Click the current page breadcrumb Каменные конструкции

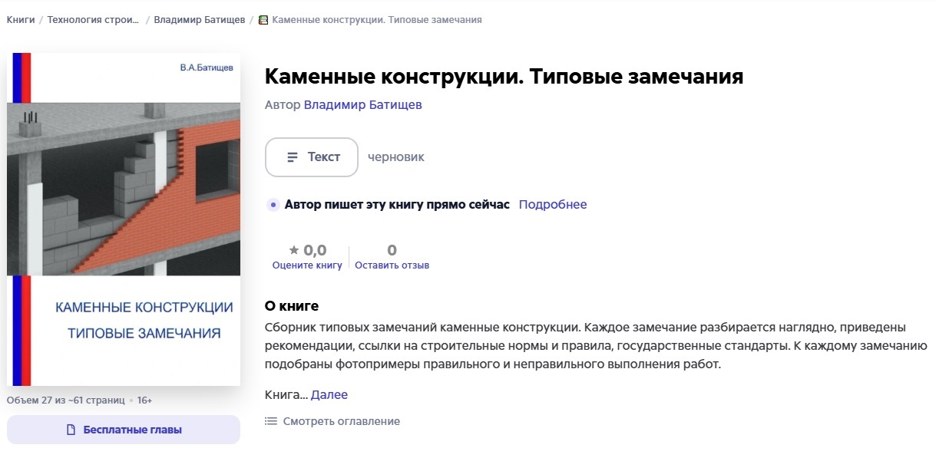pyautogui.click(x=377, y=20)
